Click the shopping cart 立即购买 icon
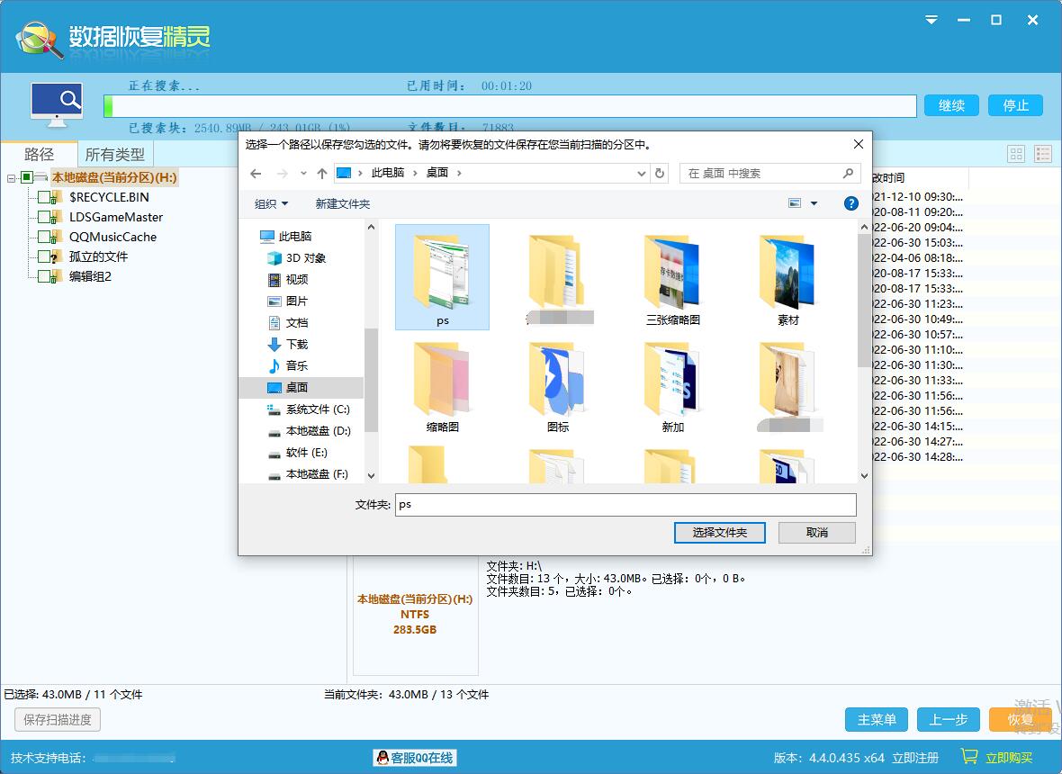The width and height of the screenshot is (1062, 774). click(969, 756)
